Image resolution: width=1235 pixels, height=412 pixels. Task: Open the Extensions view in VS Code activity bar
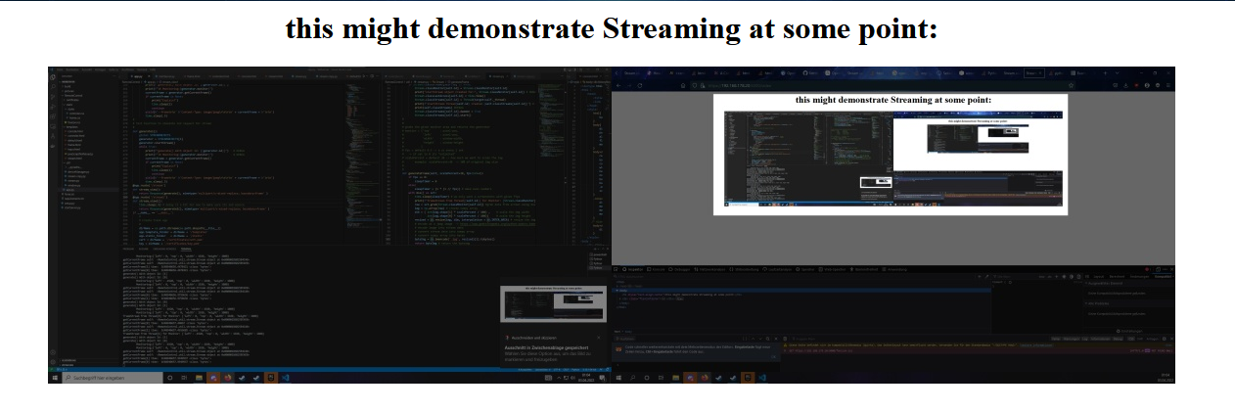point(53,116)
